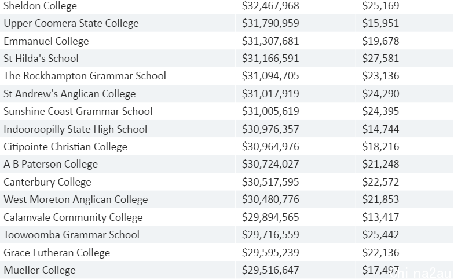Click the $30,976,357 total value
The image size is (454, 280).
[270, 129]
